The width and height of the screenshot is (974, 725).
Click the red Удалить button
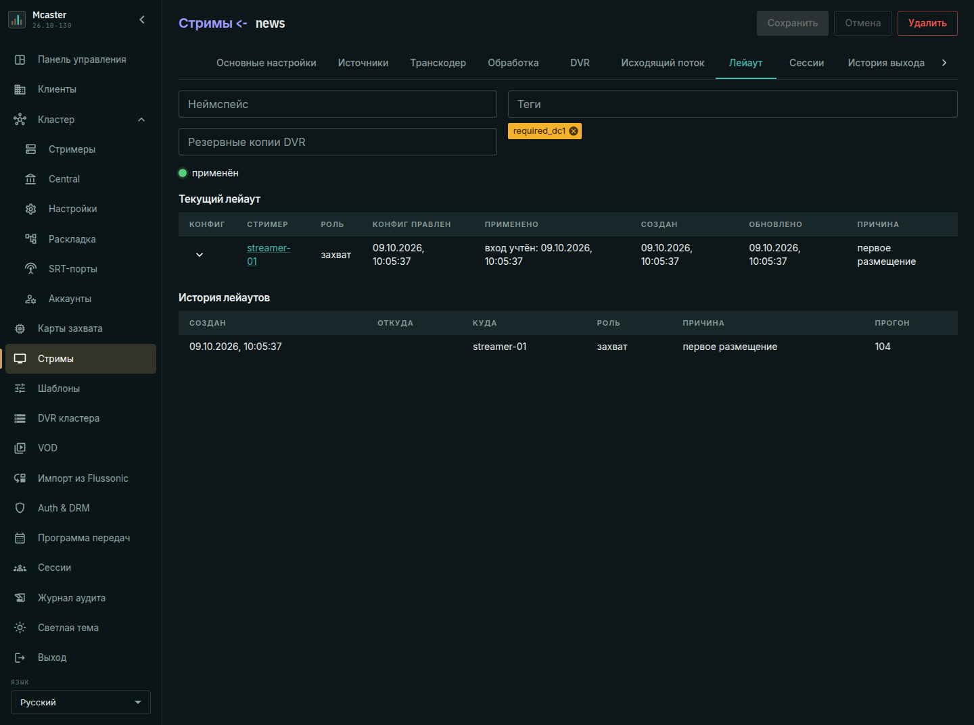pos(927,23)
